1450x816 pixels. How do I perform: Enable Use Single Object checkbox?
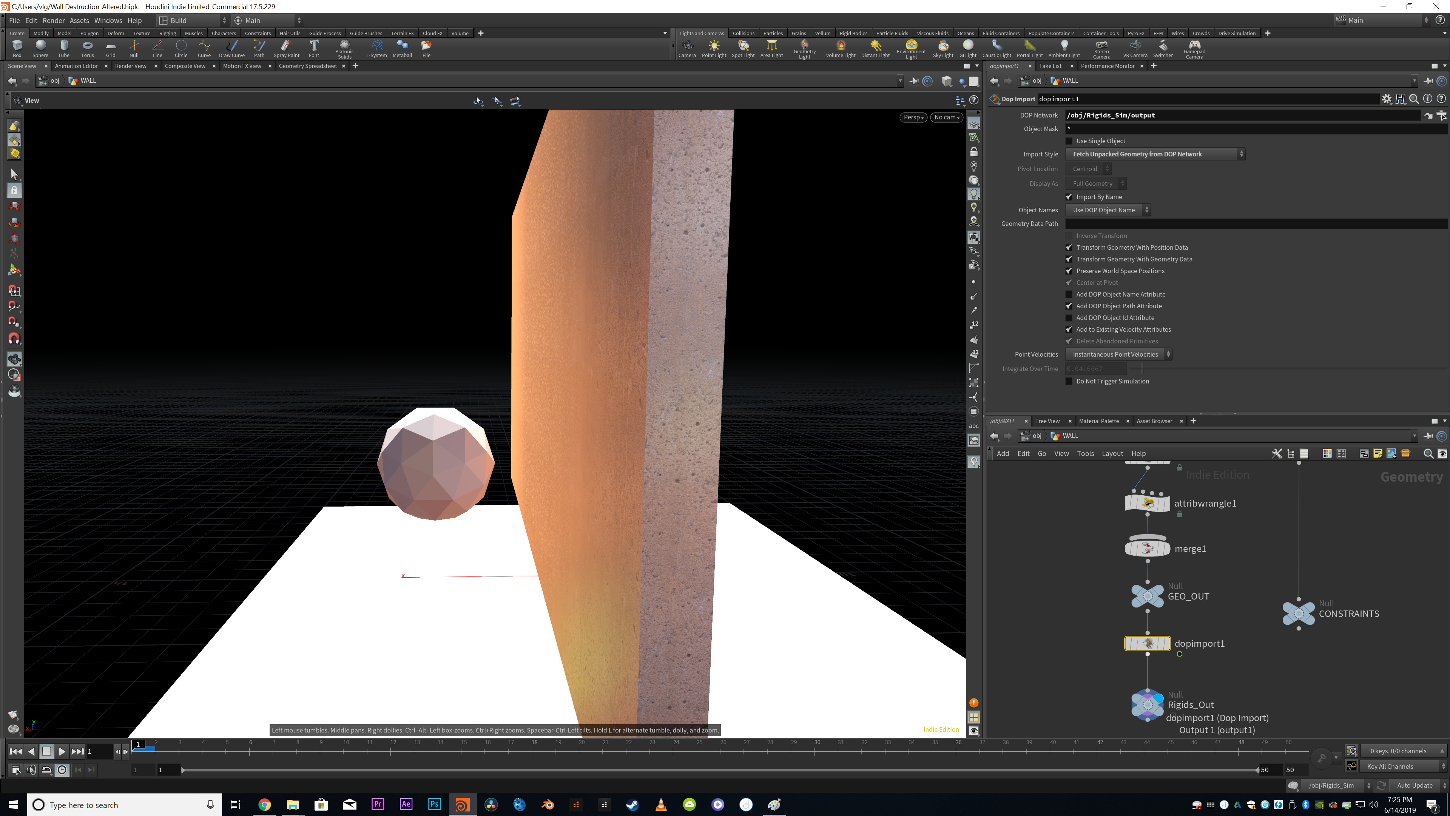click(1069, 141)
